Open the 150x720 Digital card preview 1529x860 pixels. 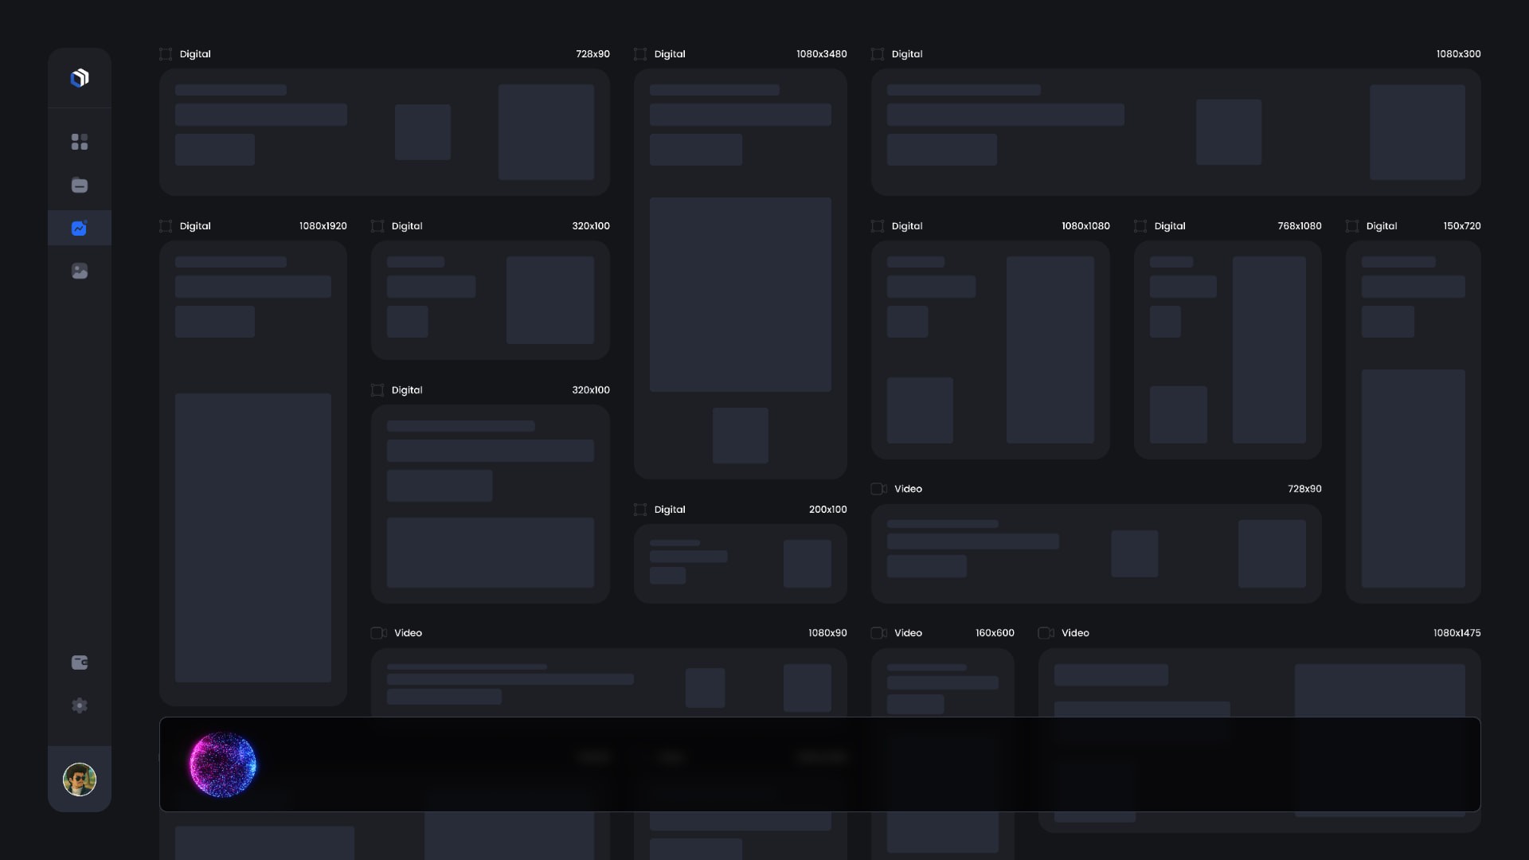coord(1414,422)
